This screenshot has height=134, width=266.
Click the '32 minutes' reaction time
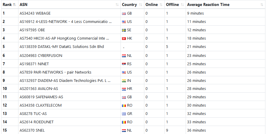(x=196, y=114)
